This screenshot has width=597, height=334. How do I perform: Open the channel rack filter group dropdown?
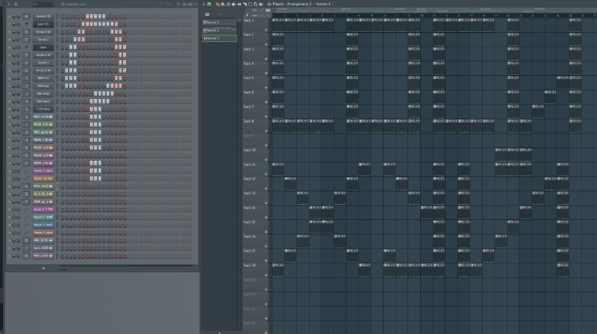(x=43, y=4)
